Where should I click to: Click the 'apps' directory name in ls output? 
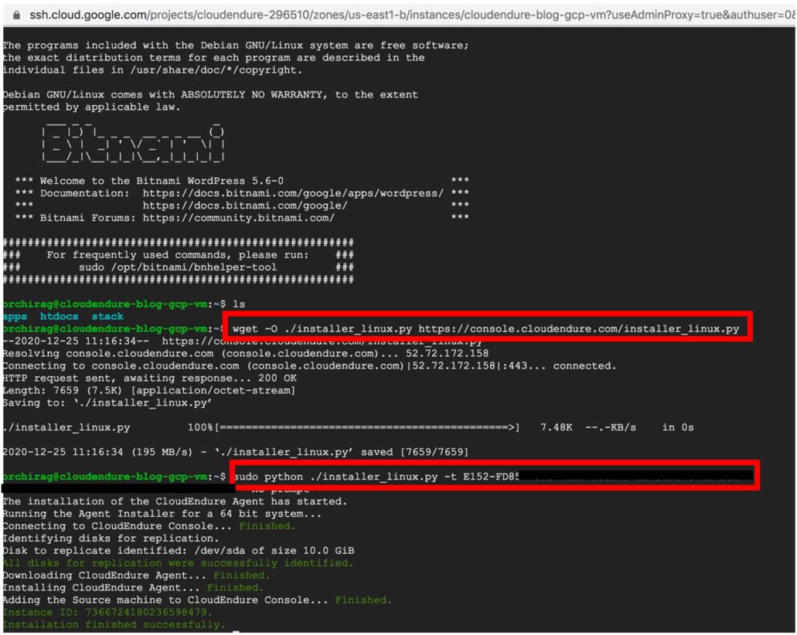pyautogui.click(x=15, y=317)
